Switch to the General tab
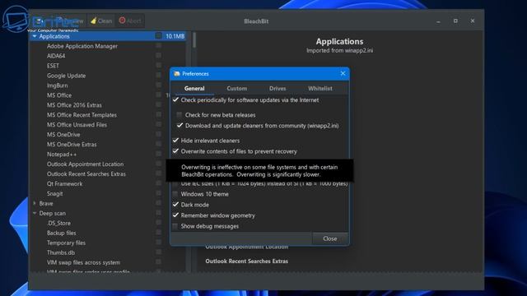This screenshot has height=296, width=527. (x=194, y=88)
